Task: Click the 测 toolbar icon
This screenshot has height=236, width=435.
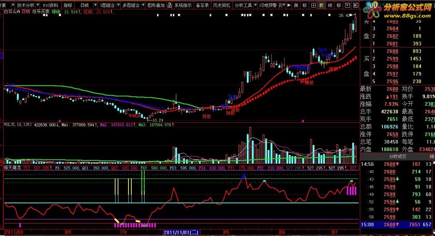Action: 296,5
